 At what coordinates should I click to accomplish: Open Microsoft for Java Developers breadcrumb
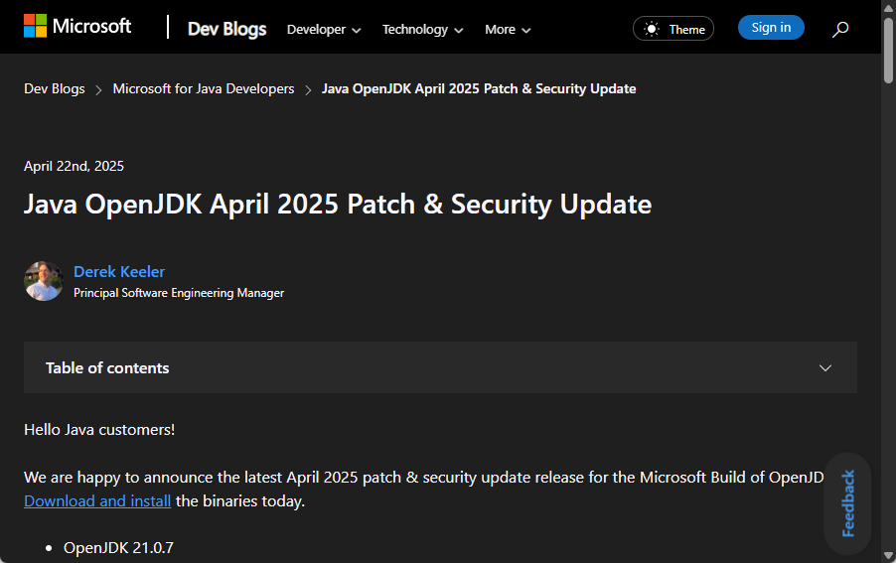tap(204, 88)
